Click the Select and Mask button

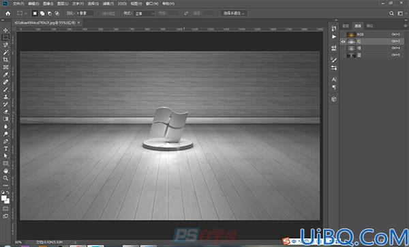point(234,13)
